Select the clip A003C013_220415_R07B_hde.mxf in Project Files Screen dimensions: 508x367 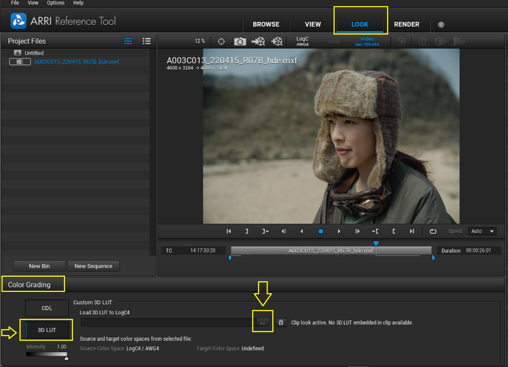click(77, 62)
